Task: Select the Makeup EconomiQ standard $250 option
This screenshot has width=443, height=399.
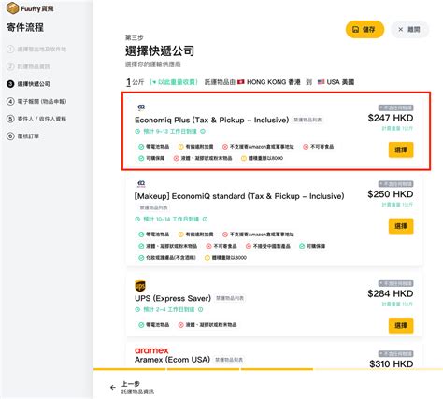Action: [x=401, y=226]
